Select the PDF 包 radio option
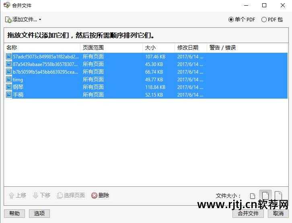 click(x=272, y=20)
